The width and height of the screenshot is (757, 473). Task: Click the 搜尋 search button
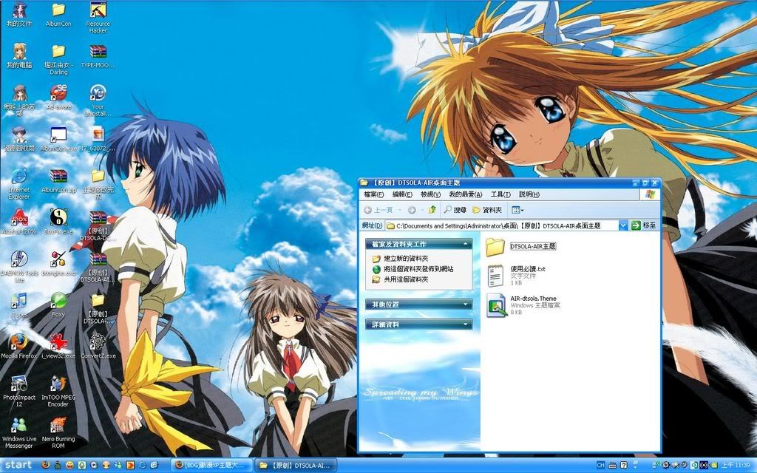(x=455, y=210)
